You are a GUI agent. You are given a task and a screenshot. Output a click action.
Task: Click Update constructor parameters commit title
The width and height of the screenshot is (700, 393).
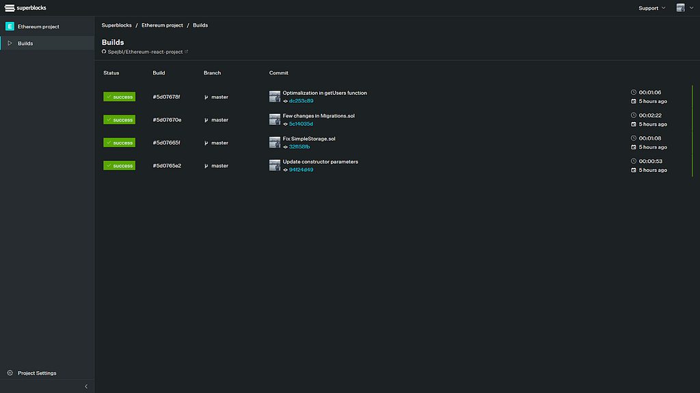click(320, 162)
